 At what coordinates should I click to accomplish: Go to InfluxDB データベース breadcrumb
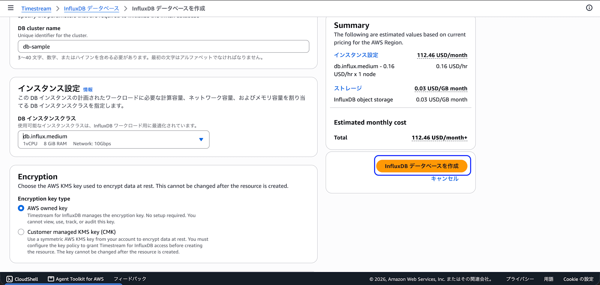click(x=91, y=8)
